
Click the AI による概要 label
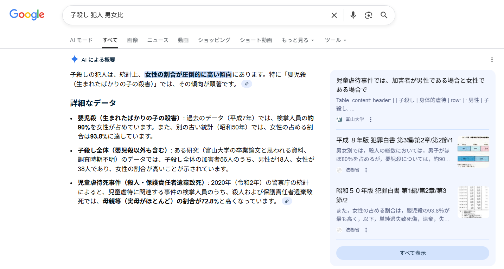pos(98,60)
